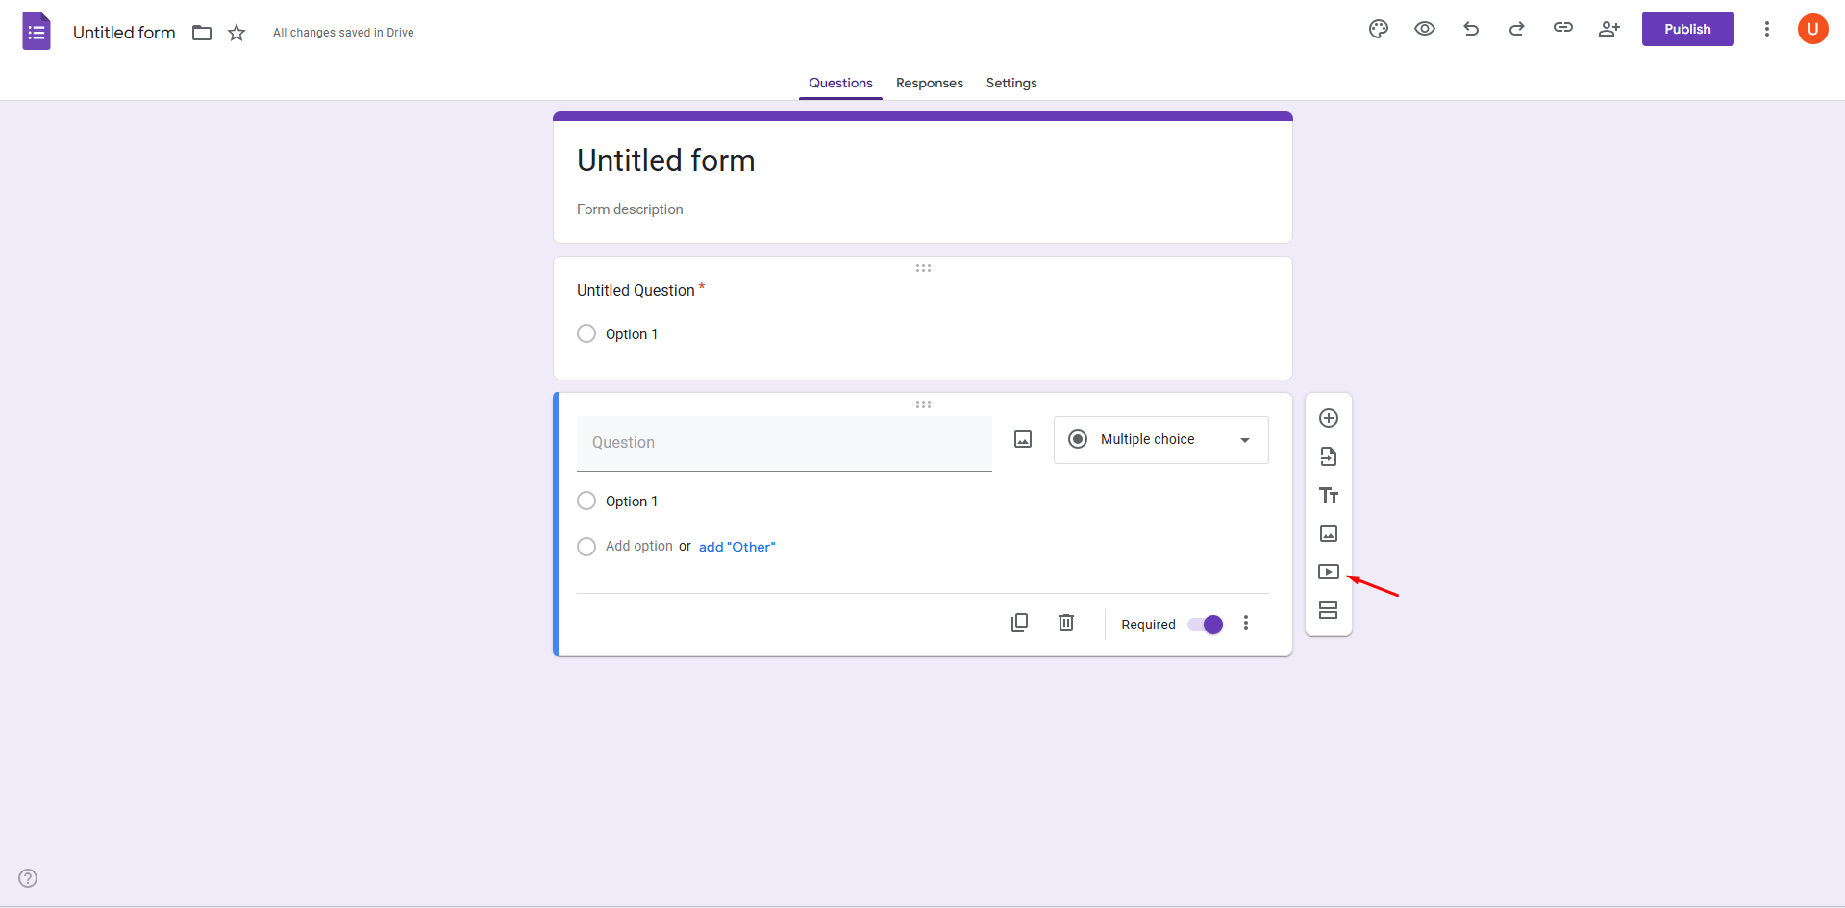Click the Copy link icon
The image size is (1845, 908).
[1562, 29]
